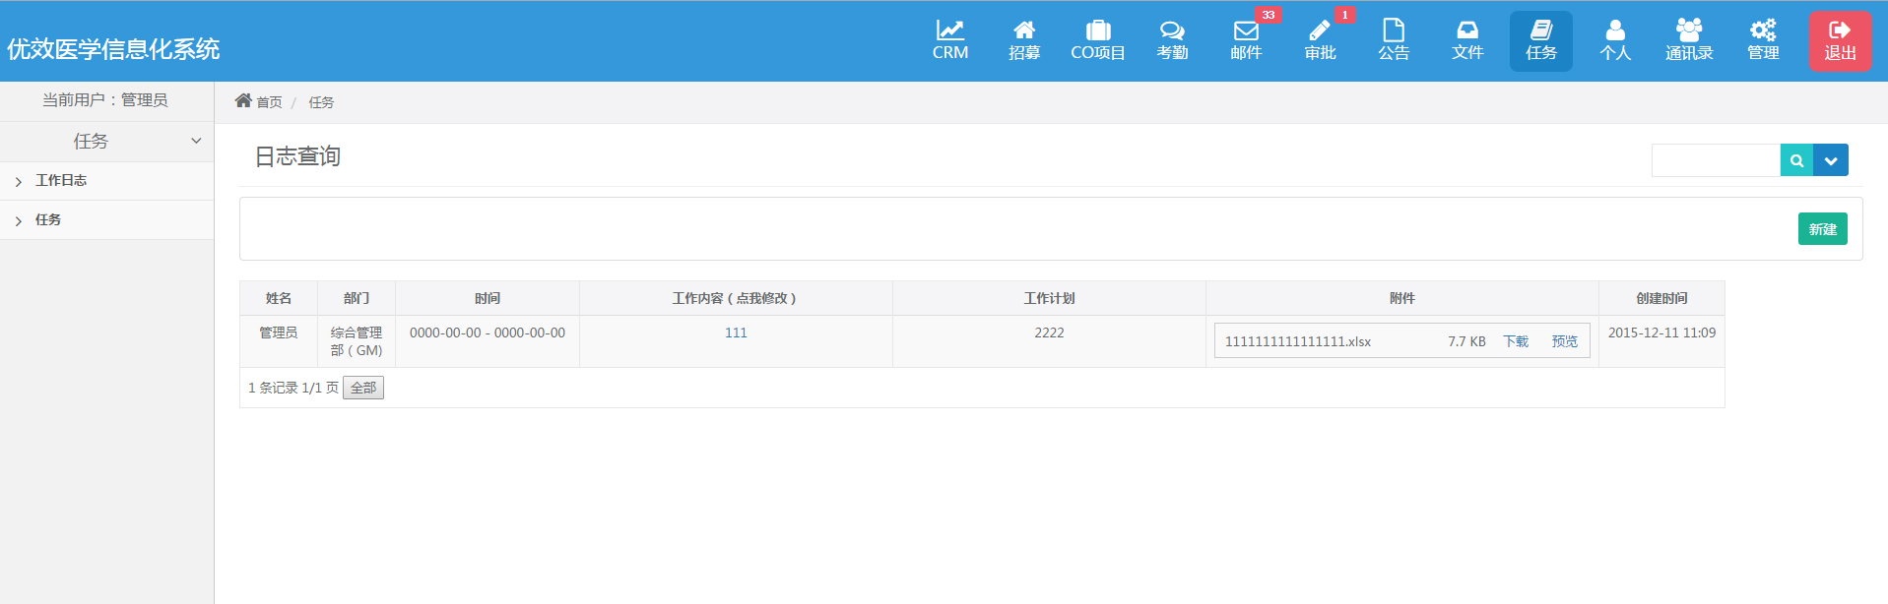
Task: Click 下载 for the xlsx attachment
Action: click(1516, 341)
